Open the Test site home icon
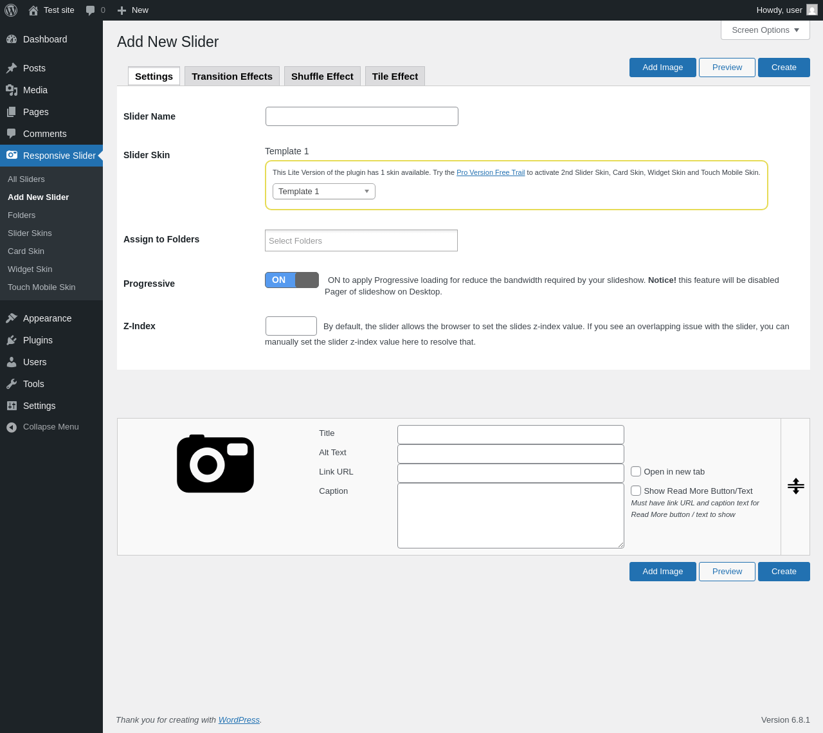The image size is (823, 733). pyautogui.click(x=33, y=10)
